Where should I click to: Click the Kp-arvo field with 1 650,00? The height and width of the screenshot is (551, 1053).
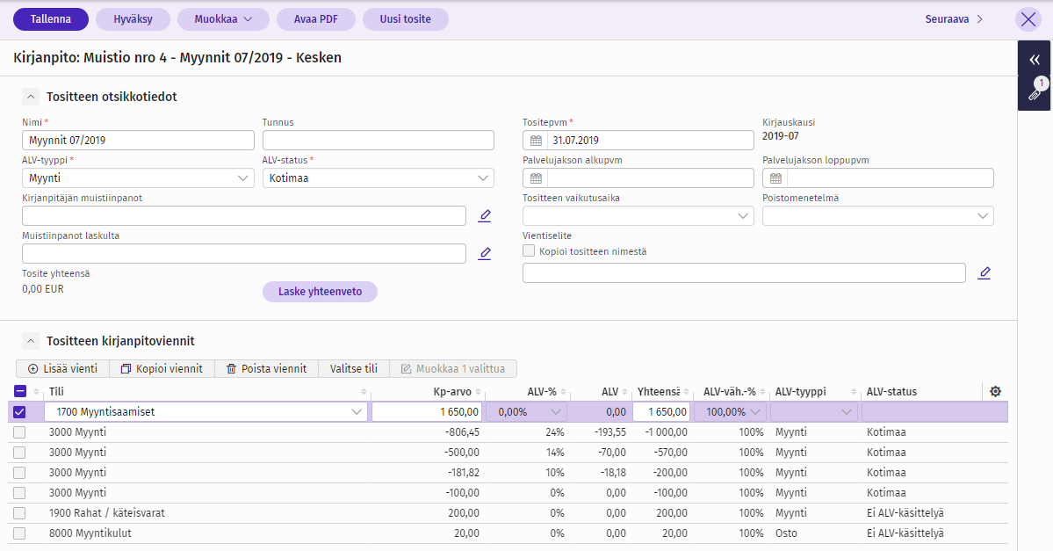coord(427,412)
